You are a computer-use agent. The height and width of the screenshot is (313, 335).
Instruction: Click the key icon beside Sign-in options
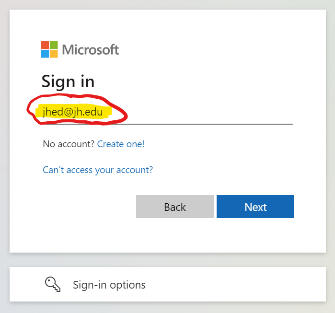[53, 284]
